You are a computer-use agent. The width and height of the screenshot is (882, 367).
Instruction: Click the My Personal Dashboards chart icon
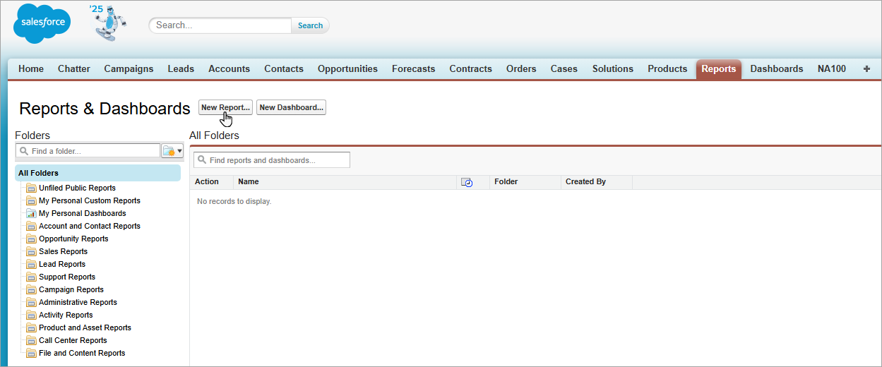point(31,214)
